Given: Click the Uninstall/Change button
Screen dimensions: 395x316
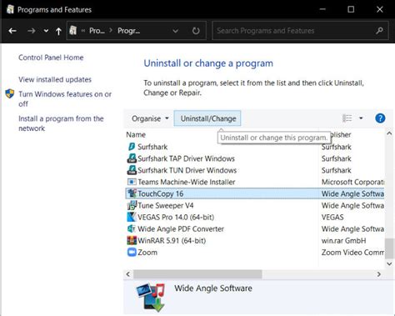Looking at the screenshot, I should coord(207,118).
